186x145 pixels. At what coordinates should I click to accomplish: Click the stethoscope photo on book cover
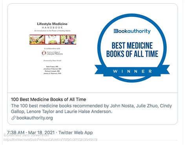click(53, 40)
